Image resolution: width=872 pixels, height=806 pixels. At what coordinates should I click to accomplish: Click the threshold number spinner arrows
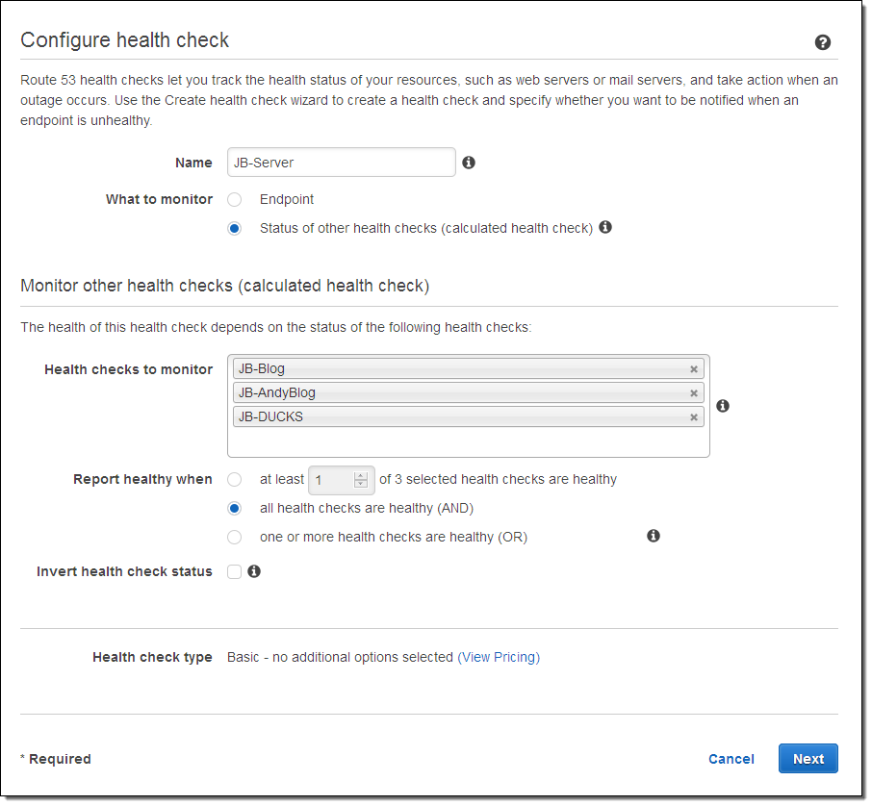[x=361, y=479]
